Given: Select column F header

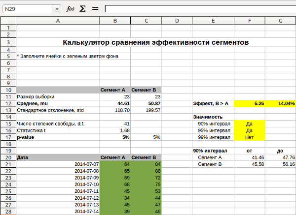Looking at the screenshot, I should (250, 21).
